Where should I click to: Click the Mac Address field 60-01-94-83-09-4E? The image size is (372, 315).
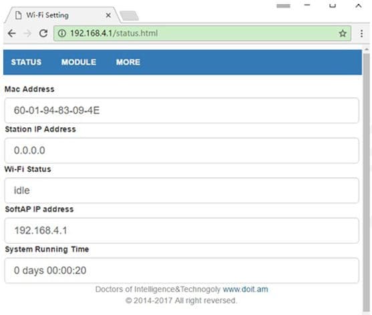[182, 111]
